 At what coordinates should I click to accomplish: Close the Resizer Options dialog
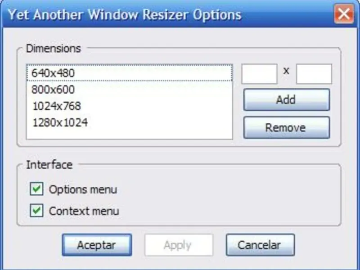pyautogui.click(x=344, y=14)
